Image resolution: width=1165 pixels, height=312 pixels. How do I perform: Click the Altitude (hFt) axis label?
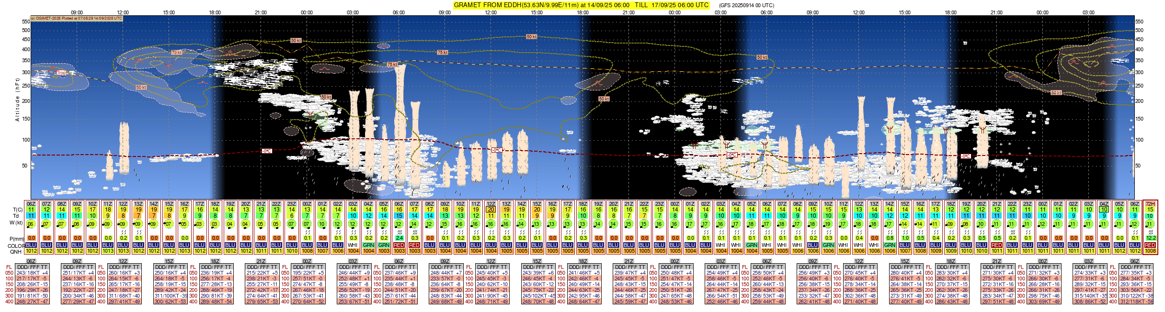coord(17,100)
